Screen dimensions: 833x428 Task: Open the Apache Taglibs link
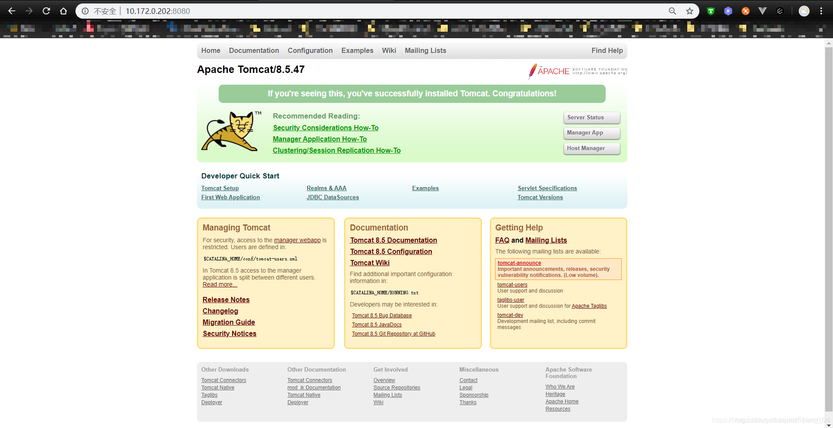(x=589, y=306)
